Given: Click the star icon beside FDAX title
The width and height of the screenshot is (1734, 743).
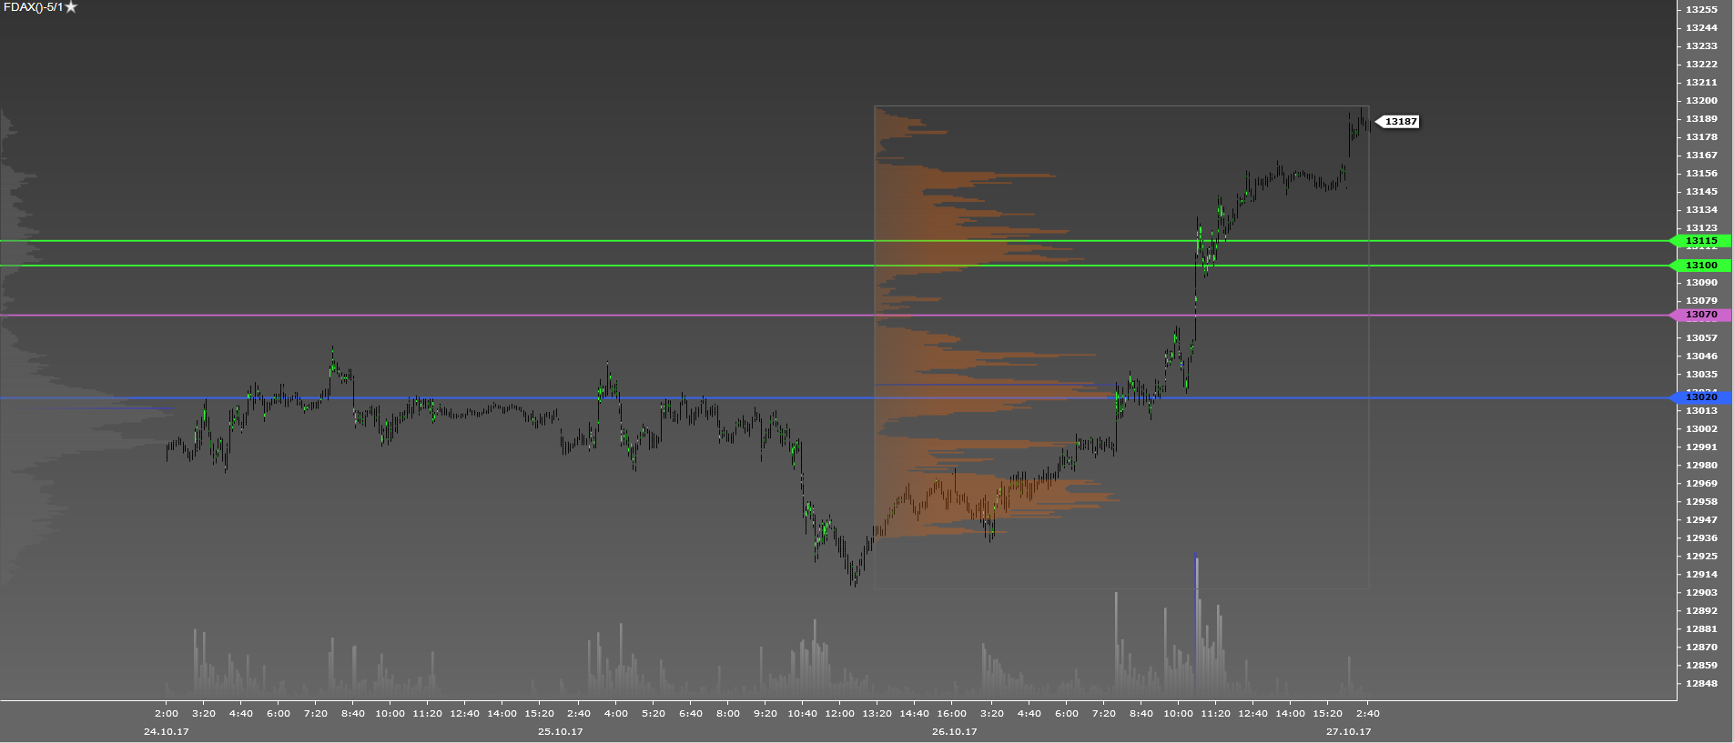Looking at the screenshot, I should [71, 7].
